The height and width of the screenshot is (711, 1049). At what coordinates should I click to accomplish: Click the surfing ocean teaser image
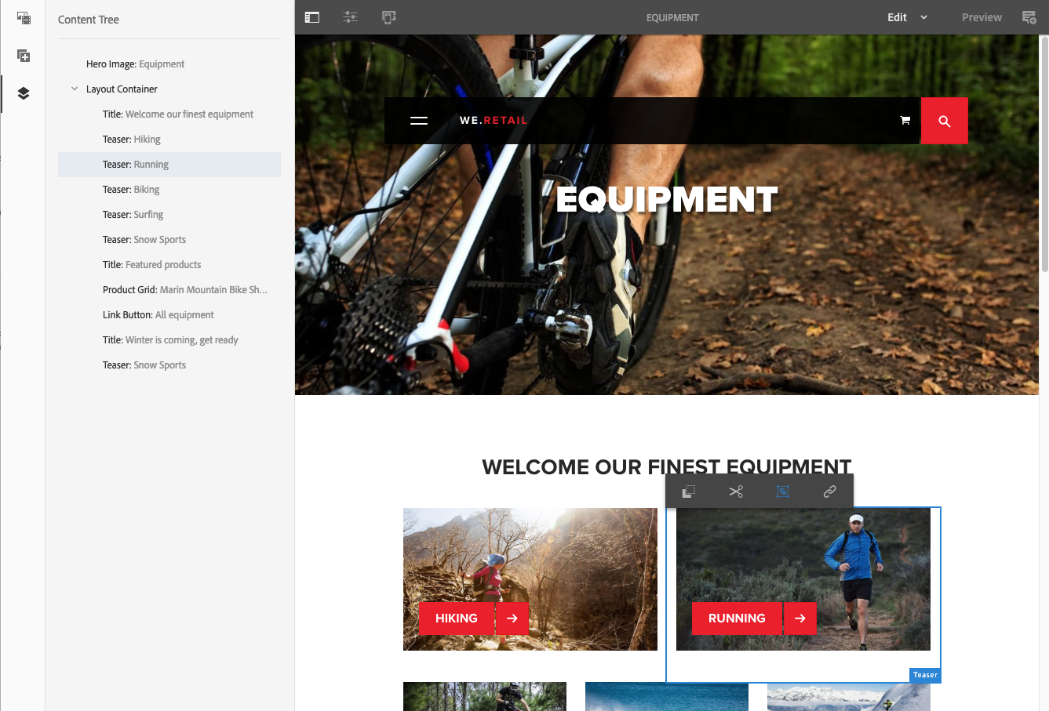pyautogui.click(x=667, y=696)
